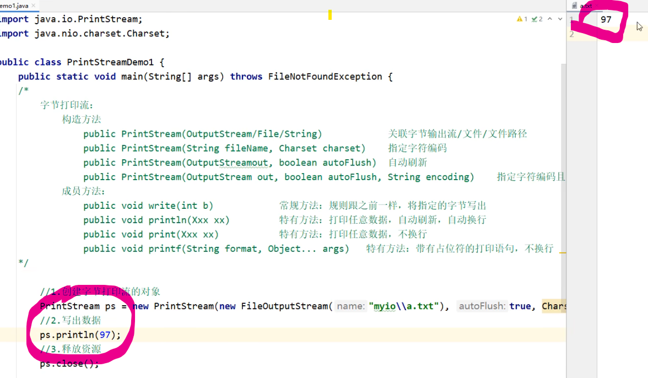
Task: Click the 'autoFlush:' inlay hint
Action: 482,306
